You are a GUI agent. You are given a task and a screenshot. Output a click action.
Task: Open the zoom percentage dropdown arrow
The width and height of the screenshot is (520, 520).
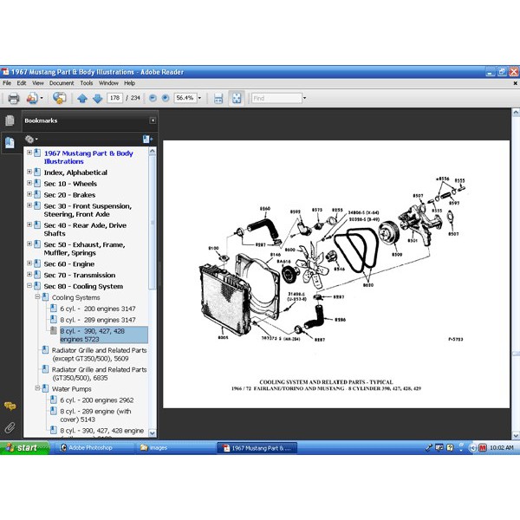(x=199, y=98)
